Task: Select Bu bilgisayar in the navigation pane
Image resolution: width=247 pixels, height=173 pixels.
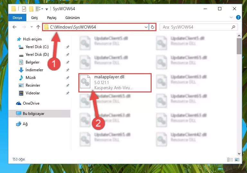Action: [40, 114]
